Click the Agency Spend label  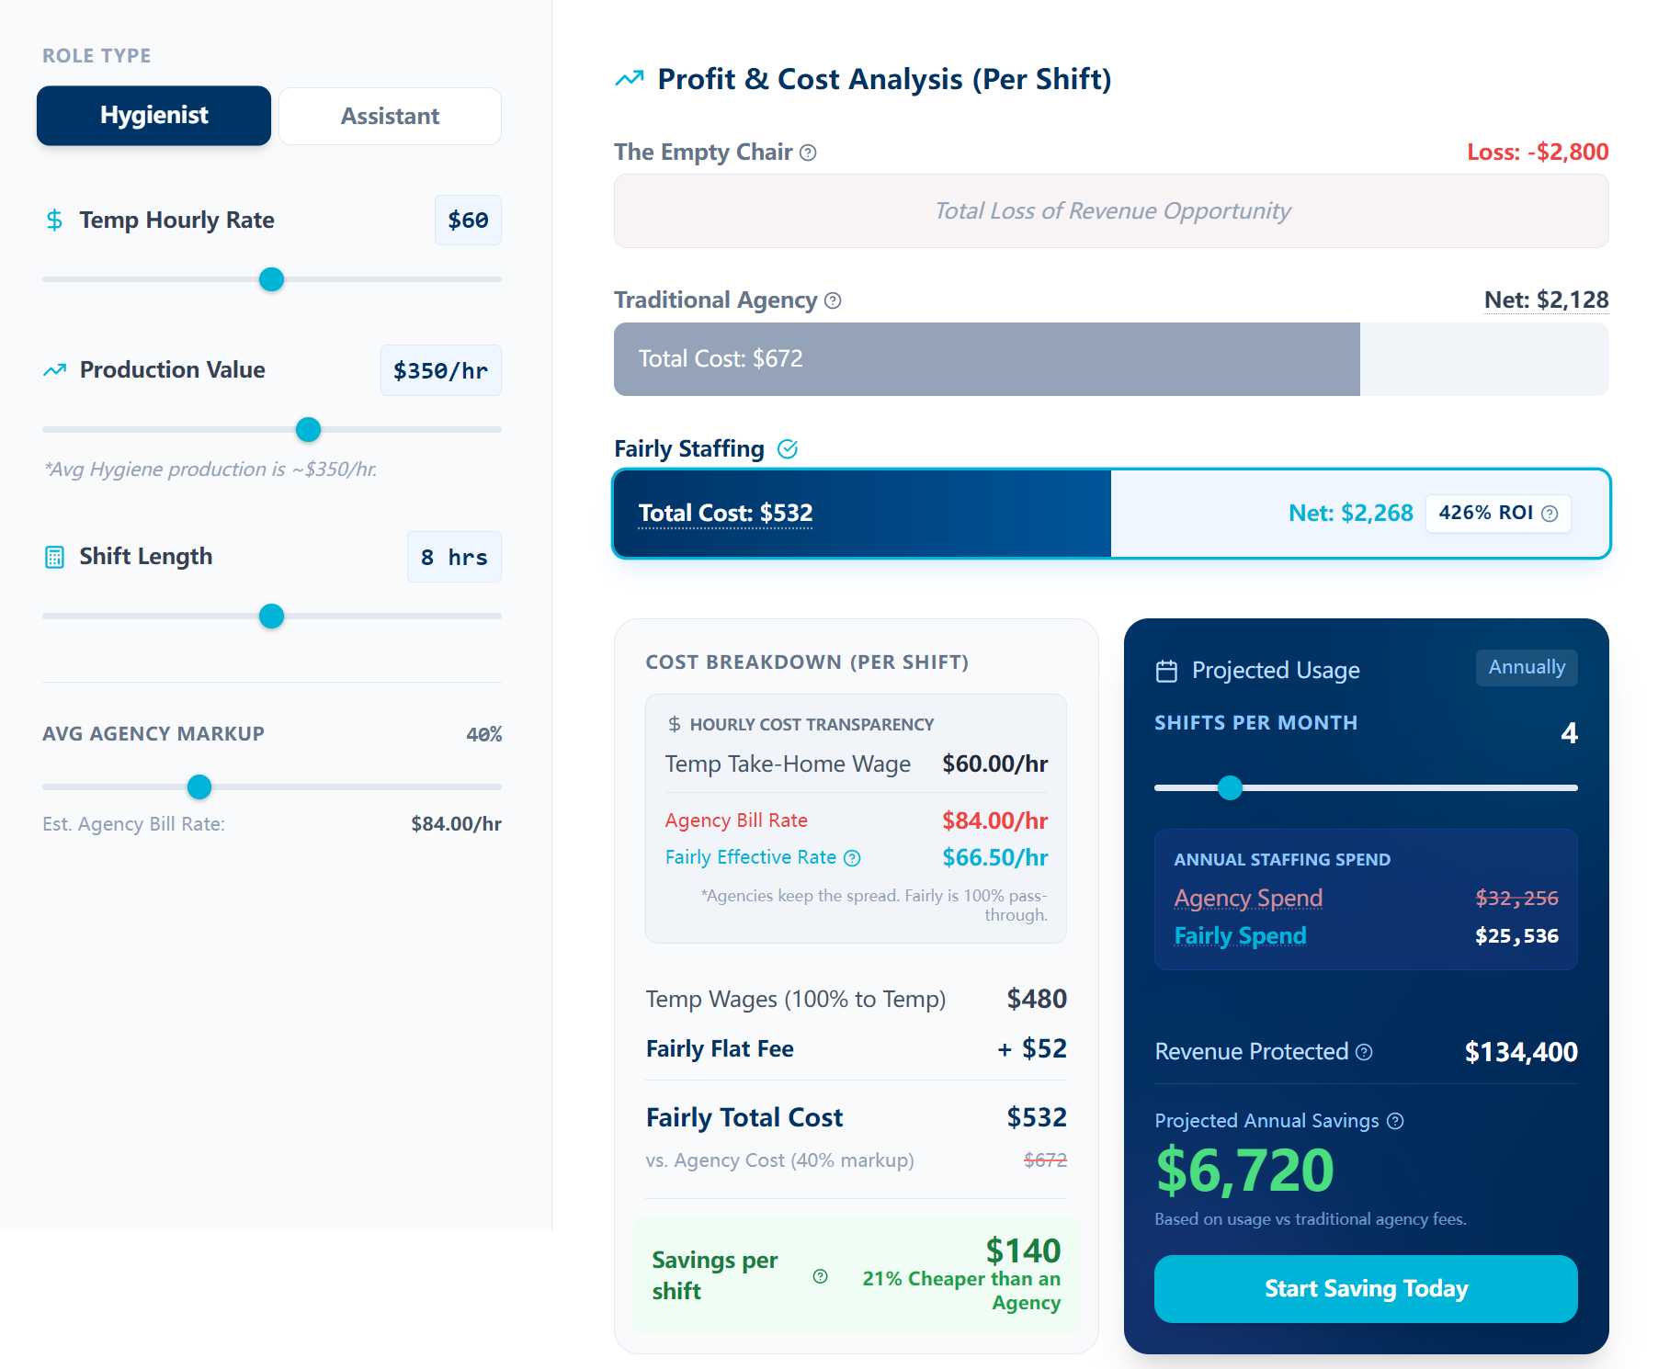click(x=1248, y=898)
